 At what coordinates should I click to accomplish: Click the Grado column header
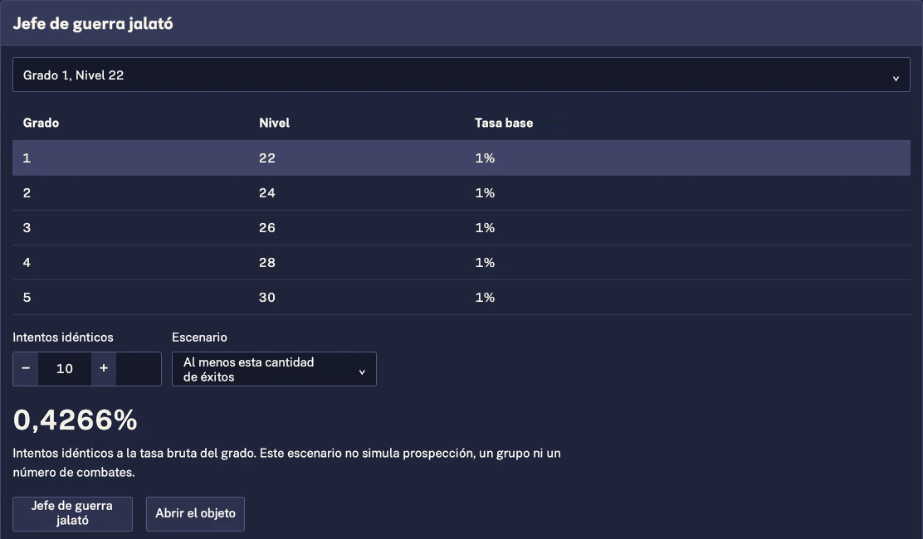41,123
